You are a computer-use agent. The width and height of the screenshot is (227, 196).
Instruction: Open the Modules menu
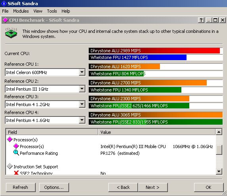pyautogui.click(x=21, y=11)
